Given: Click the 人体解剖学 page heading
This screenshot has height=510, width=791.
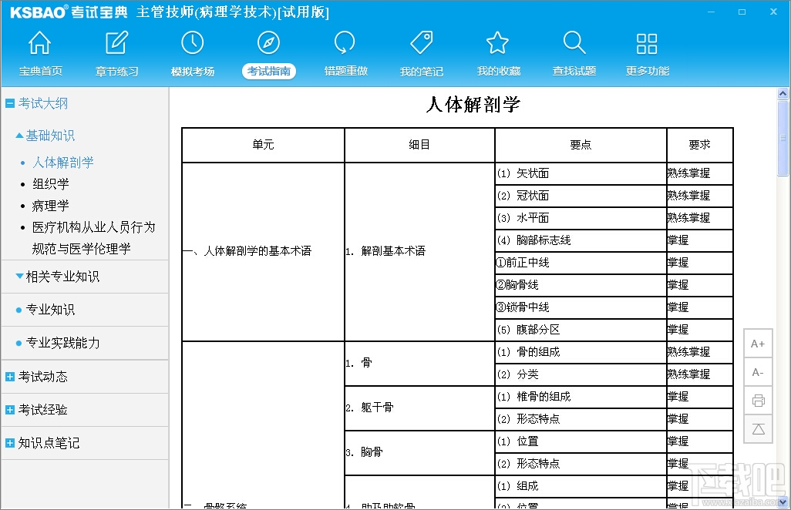Looking at the screenshot, I should click(x=473, y=104).
